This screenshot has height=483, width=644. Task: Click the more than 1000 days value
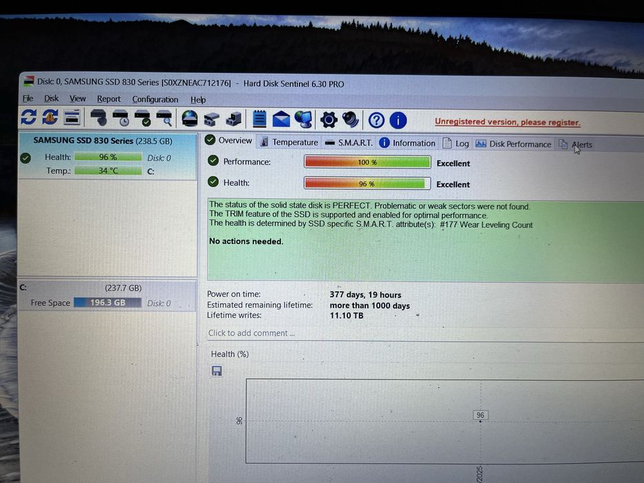coord(370,306)
